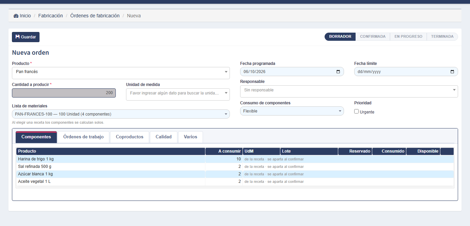Open the Lista de materiales dropdown
The image size is (470, 226).
tap(121, 114)
